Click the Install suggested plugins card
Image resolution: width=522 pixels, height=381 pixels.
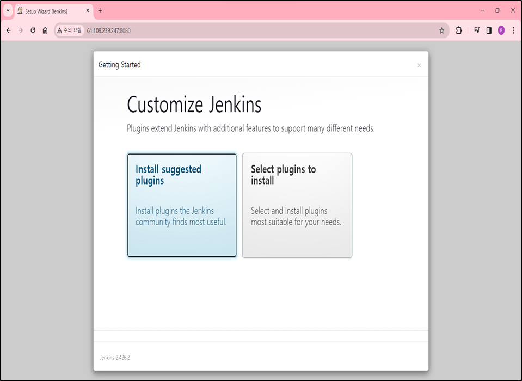tap(182, 205)
